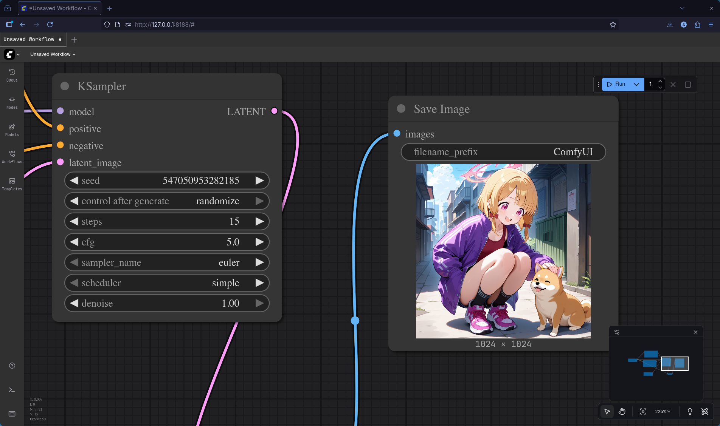The width and height of the screenshot is (720, 426).
Task: Open the Unsaved Workflow breadcrumb dropdown
Action: 53,54
